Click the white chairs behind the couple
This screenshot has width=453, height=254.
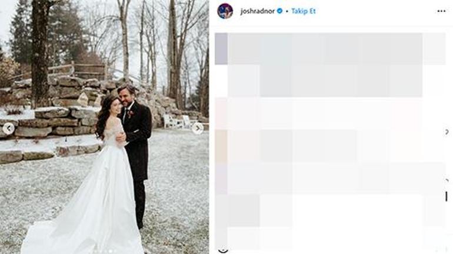(176, 121)
